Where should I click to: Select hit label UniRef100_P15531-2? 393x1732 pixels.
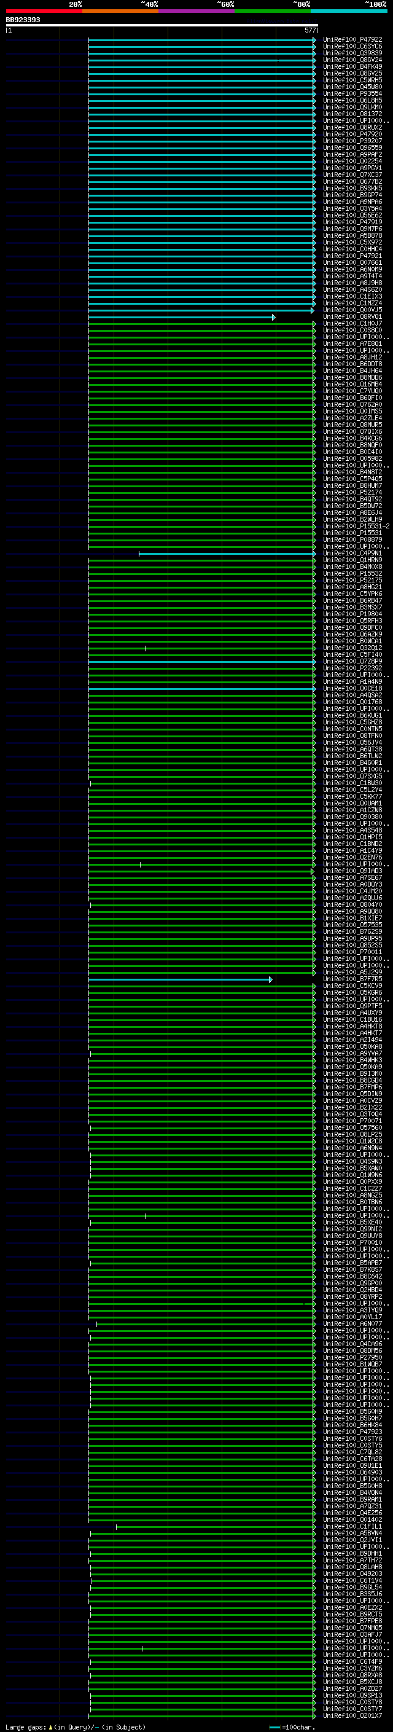point(356,527)
